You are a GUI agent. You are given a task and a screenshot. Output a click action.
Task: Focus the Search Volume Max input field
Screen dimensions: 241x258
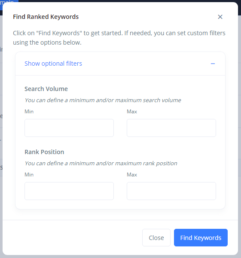[171, 128]
